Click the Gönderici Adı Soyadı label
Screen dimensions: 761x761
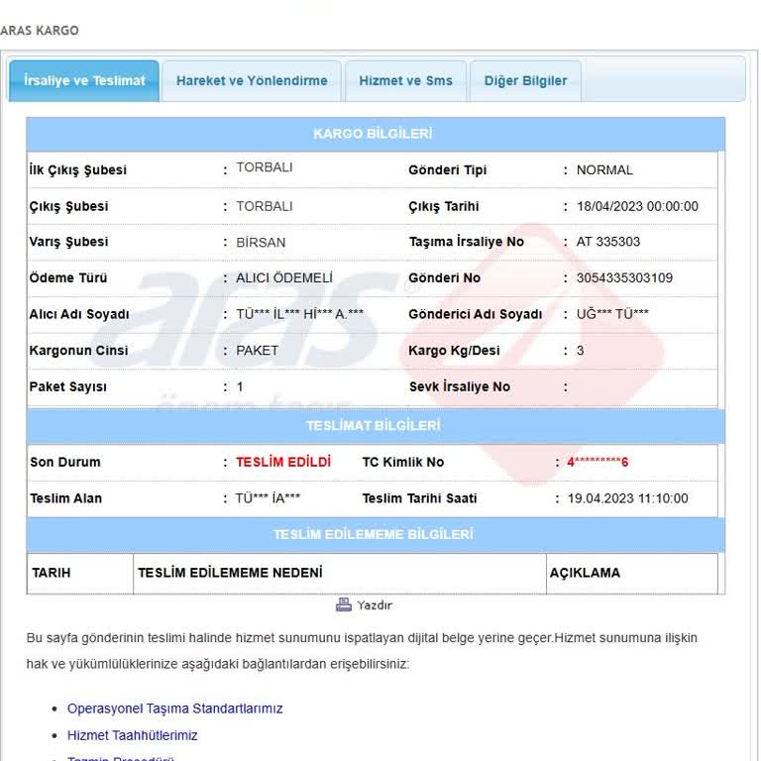476,314
